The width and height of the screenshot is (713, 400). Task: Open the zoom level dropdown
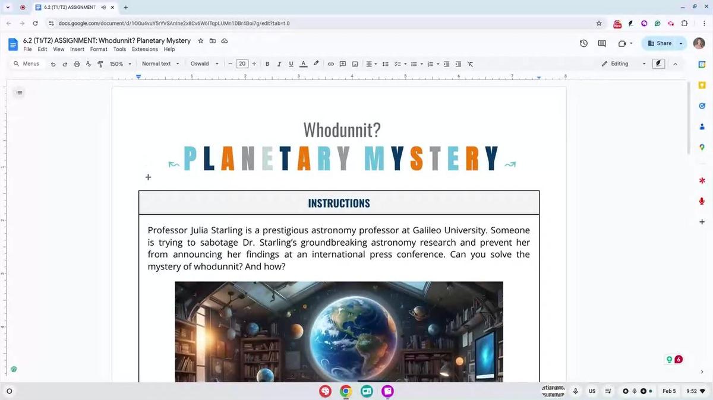coord(119,64)
